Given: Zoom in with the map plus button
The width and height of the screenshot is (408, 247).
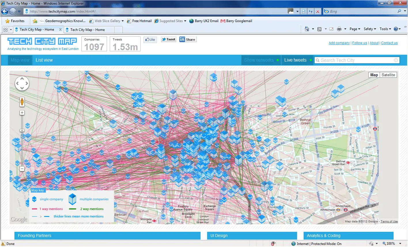Looking at the screenshot, I should (x=22, y=113).
